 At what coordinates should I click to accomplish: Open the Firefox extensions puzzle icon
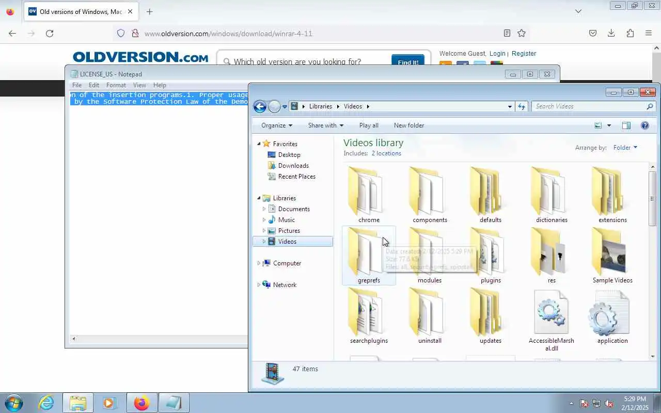(x=630, y=33)
